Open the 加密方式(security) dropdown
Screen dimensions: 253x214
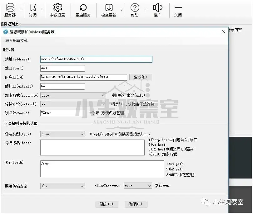point(73,95)
